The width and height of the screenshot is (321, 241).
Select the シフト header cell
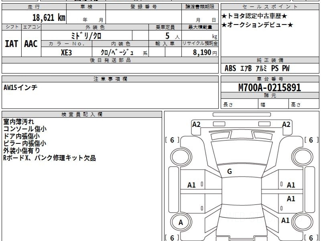(12, 27)
